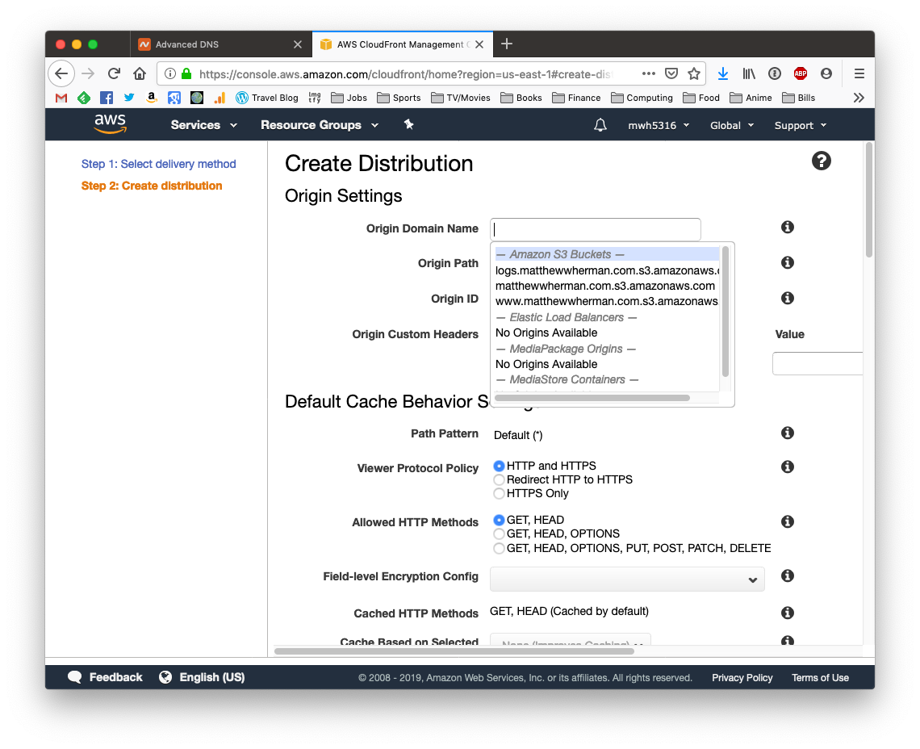The image size is (920, 749).
Task: Open the Feedback link in footer
Action: pyautogui.click(x=105, y=677)
